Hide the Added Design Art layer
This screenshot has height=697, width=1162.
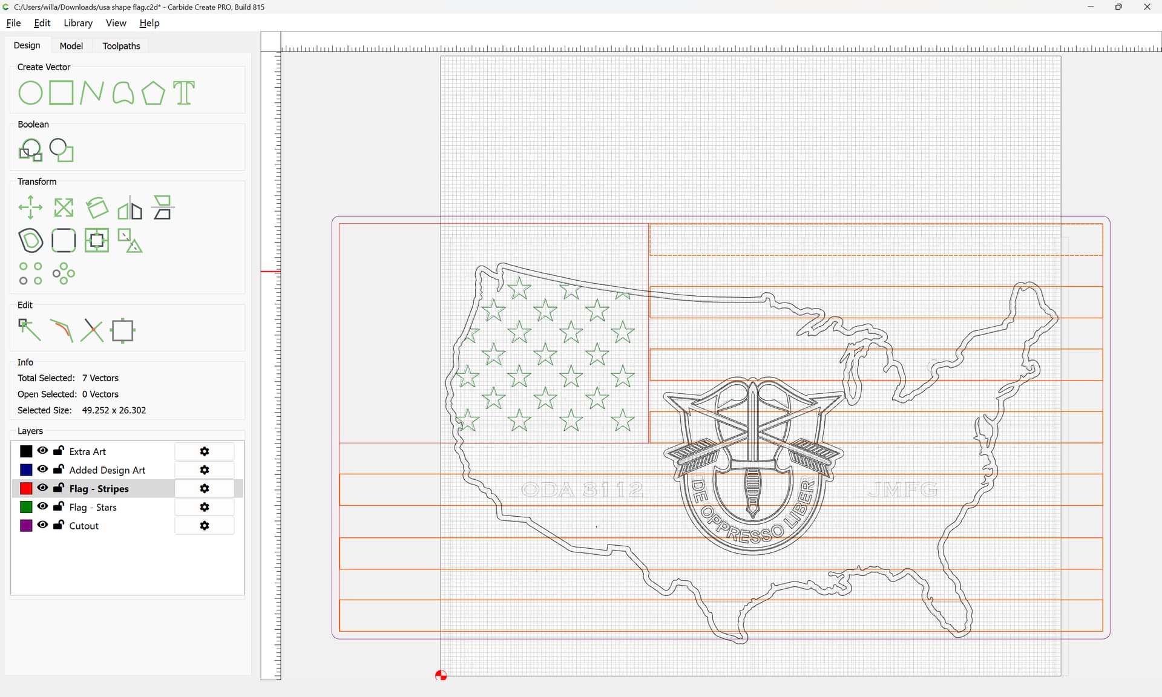[42, 470]
